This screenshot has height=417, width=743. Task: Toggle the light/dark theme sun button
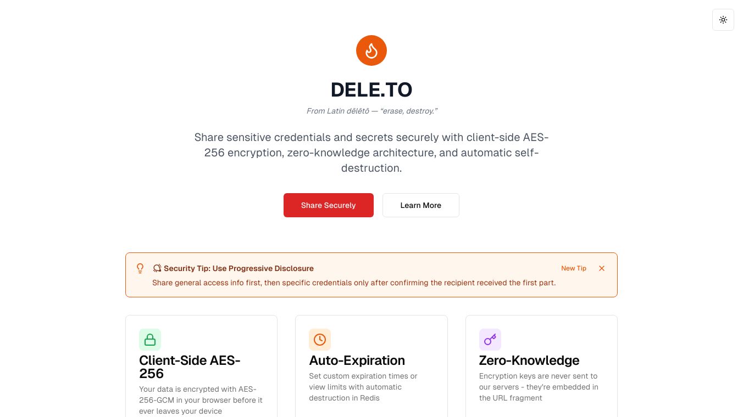pyautogui.click(x=723, y=20)
